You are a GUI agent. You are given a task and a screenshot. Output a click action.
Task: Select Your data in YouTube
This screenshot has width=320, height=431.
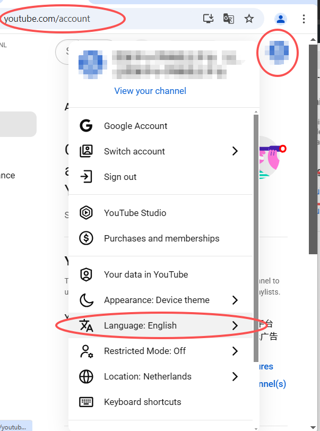click(x=146, y=274)
